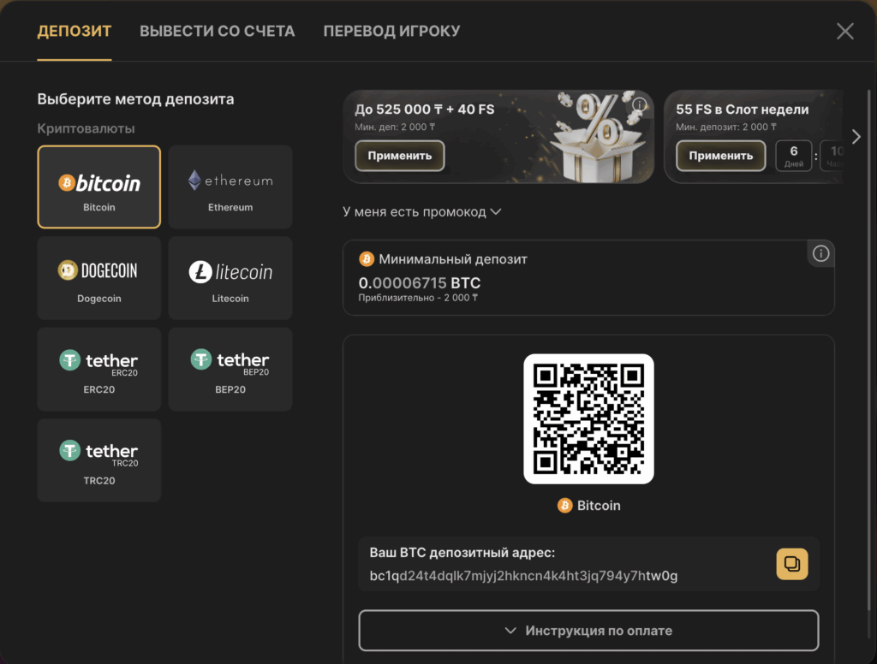Select Bitcoin as the deposit method
Screen dimensions: 877x664
pyautogui.click(x=99, y=187)
